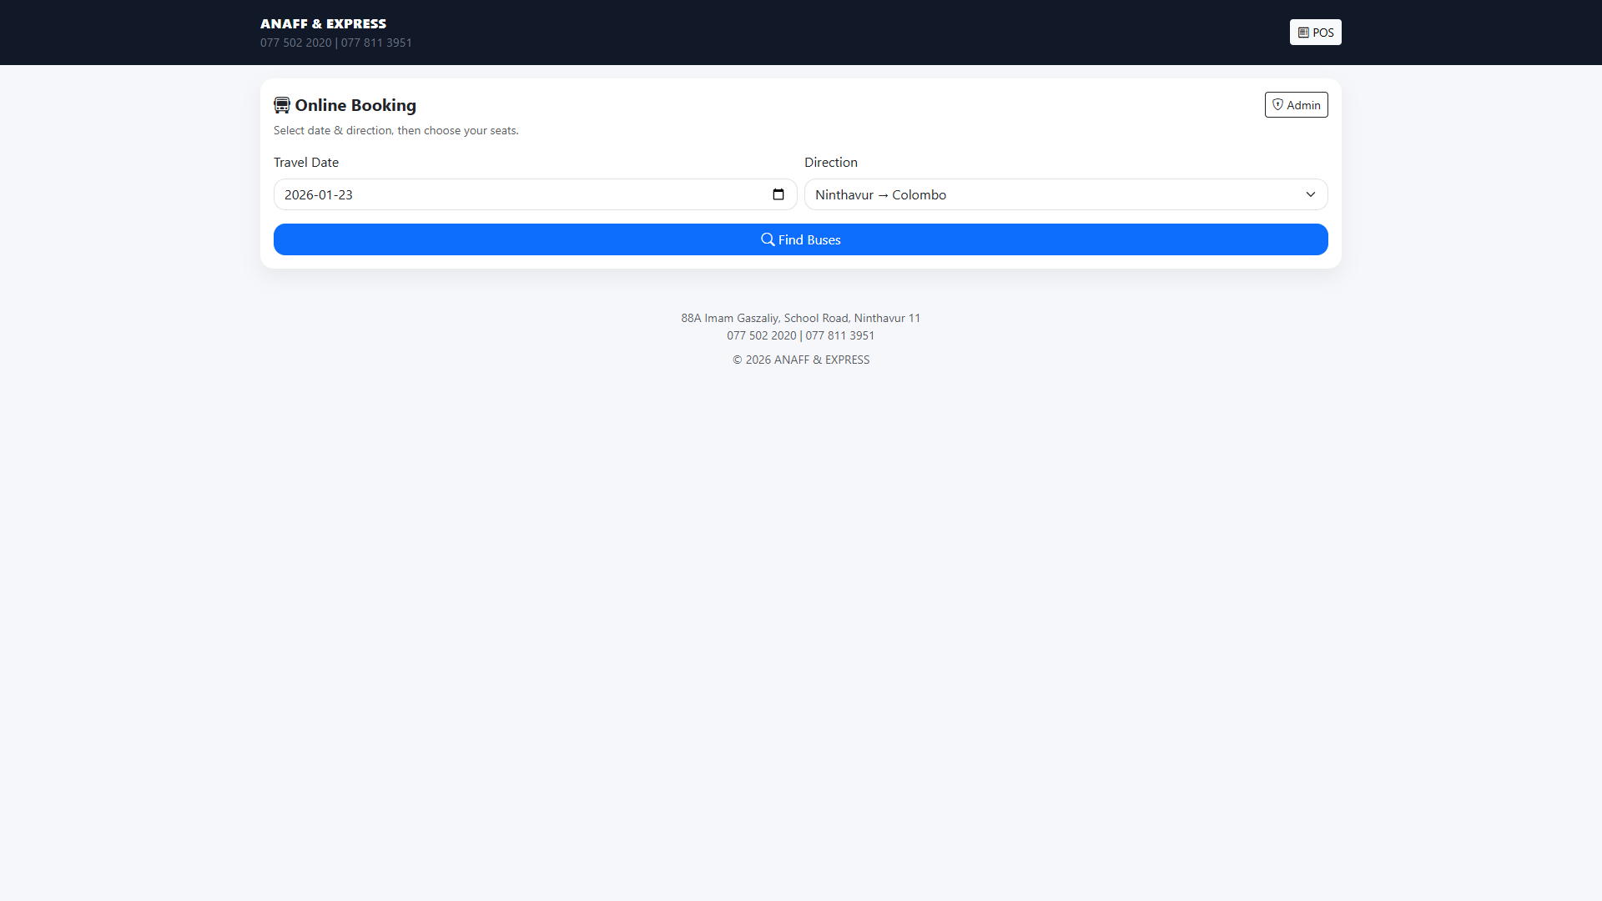
Task: Click the Online Booking heading text
Action: pos(355,105)
